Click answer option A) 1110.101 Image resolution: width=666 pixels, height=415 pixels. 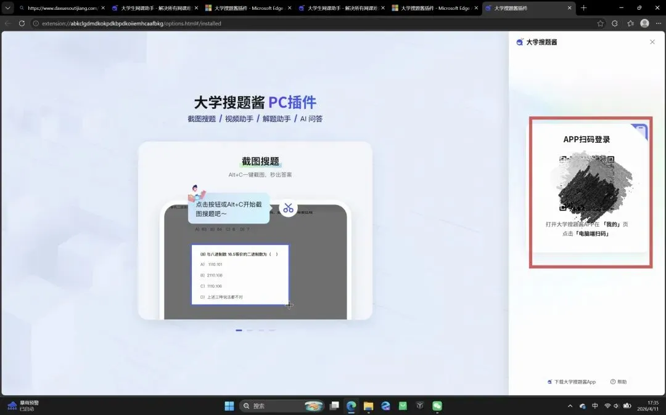[x=211, y=265]
